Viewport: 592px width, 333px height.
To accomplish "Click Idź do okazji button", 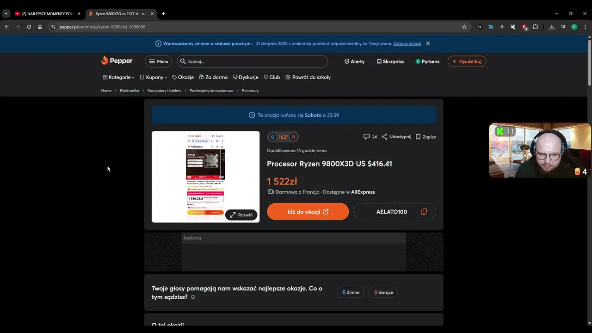I will point(308,211).
